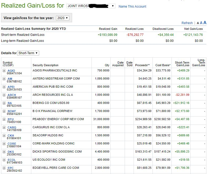The width and height of the screenshot is (208, 174).
Task: Select the +$121,143.76 net gain value
Action: click(193, 35)
